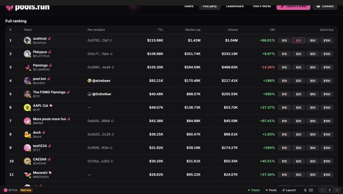This screenshot has width=343, height=194.
Task: Click the test1234 volume $174.27K
Action: pyautogui.click(x=230, y=148)
